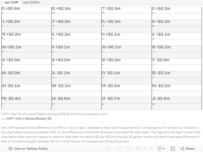The width and height of the screenshot is (203, 152).
Task: Click the BJ +$0.3m team header
Action: [161, 9]
